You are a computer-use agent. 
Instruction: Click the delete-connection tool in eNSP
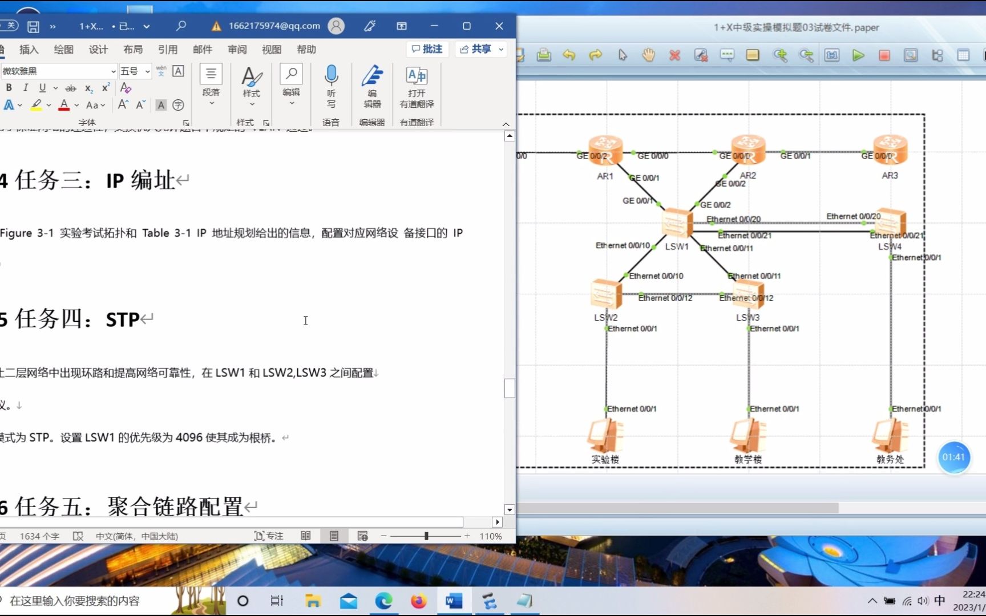[x=701, y=55]
